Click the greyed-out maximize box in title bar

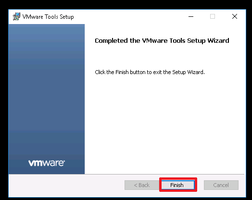click(x=213, y=16)
